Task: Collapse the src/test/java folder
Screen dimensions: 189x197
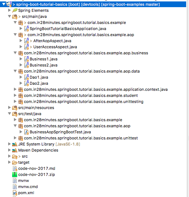Action: click(9, 114)
